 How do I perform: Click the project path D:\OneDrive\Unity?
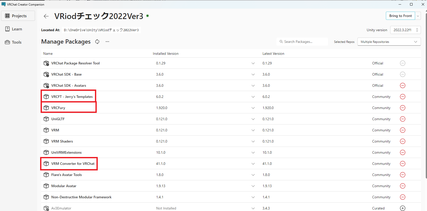click(101, 30)
